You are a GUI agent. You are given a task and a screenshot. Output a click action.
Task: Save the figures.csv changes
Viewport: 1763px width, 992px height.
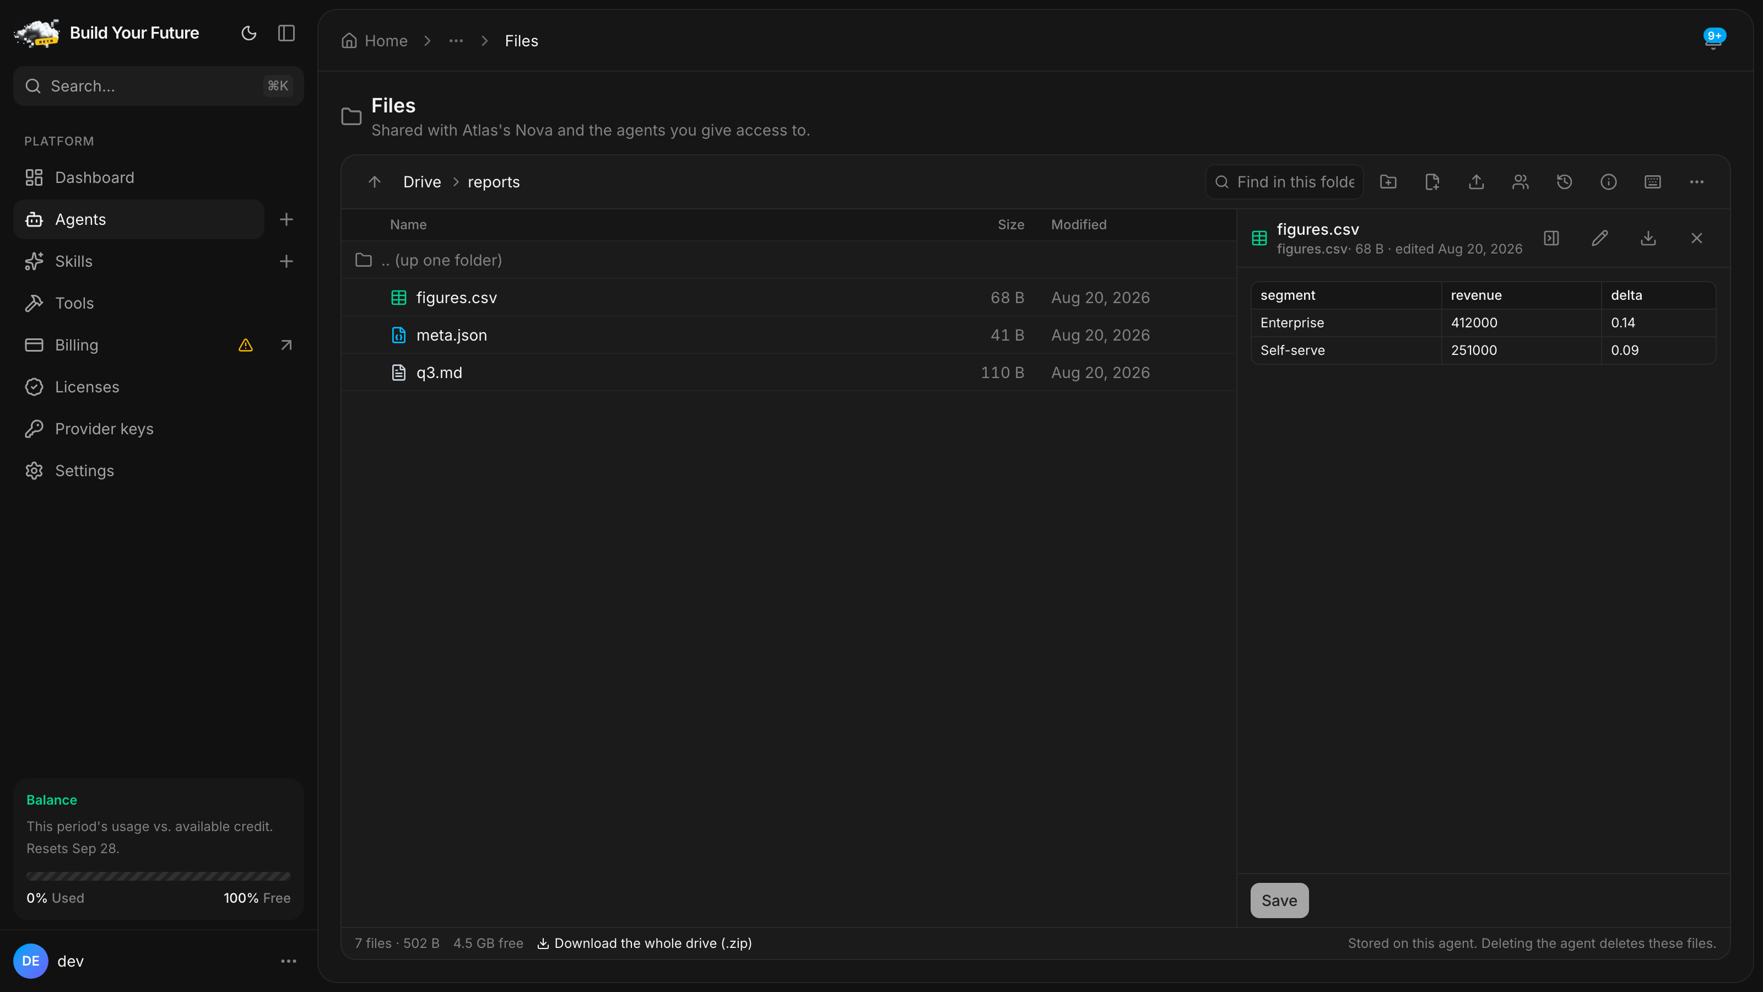pyautogui.click(x=1279, y=901)
